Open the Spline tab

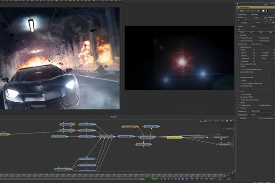[222, 121]
